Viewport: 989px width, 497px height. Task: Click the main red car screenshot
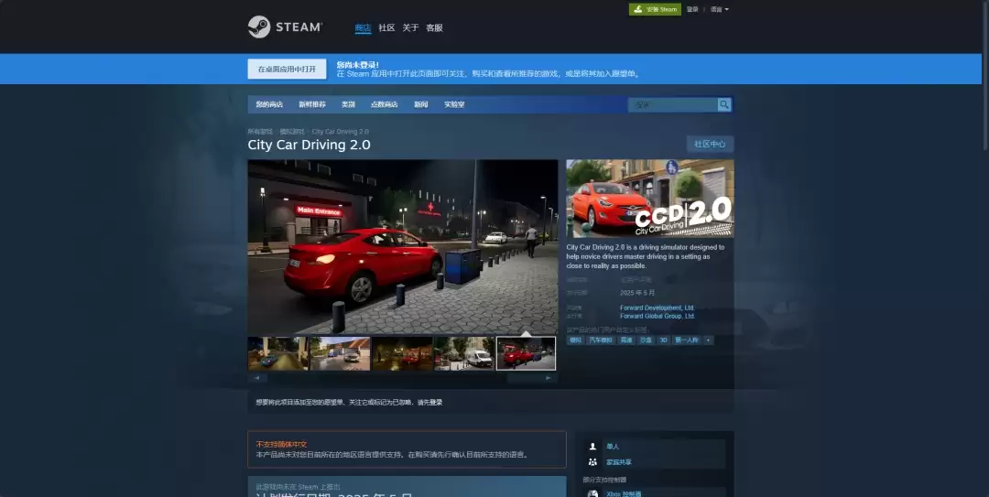(x=402, y=246)
